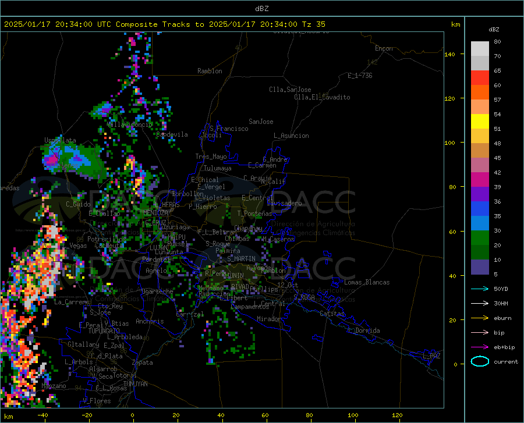Click the Capdevila label
This screenshot has width=524, height=423.
pos(172,134)
